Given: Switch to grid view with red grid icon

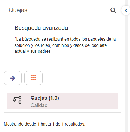Looking at the screenshot, I should pos(33,77).
